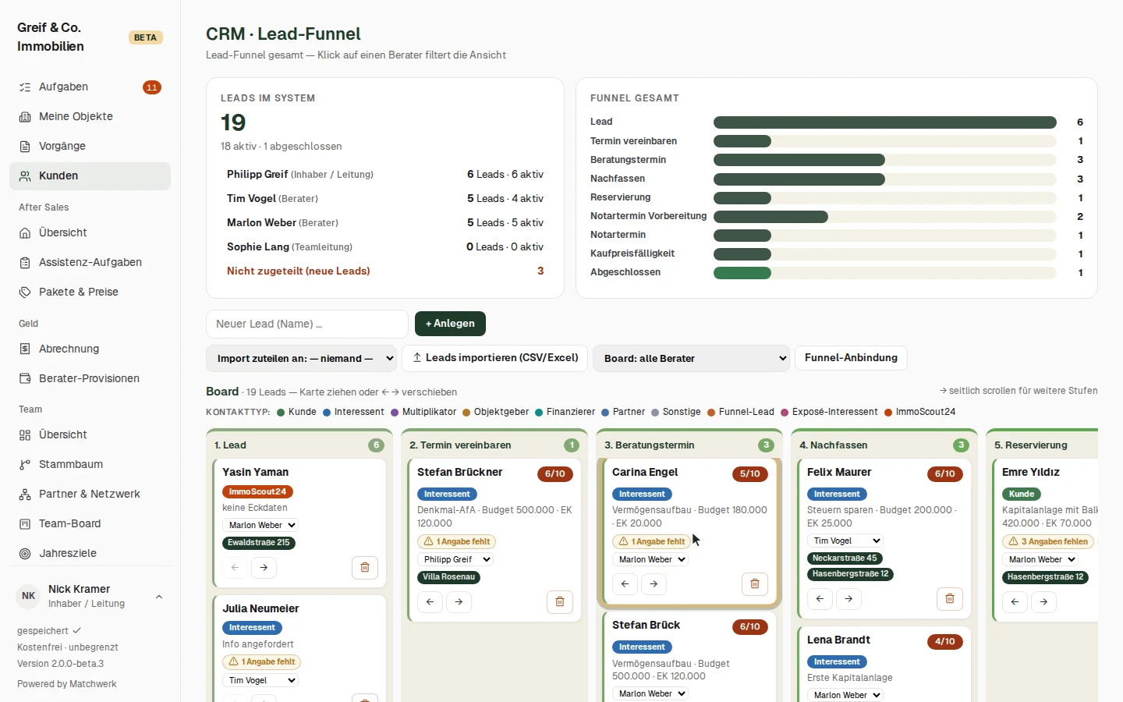Delete the Felix Maurer lead card
1123x702 pixels.
click(x=950, y=599)
